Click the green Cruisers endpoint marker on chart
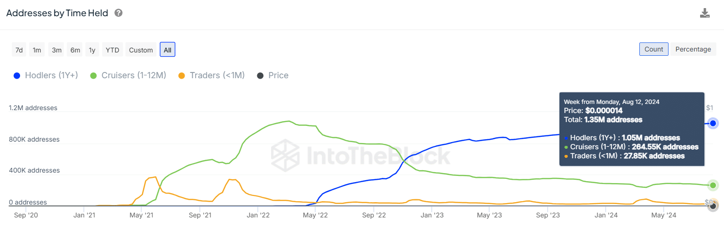The width and height of the screenshot is (724, 226). [x=713, y=185]
